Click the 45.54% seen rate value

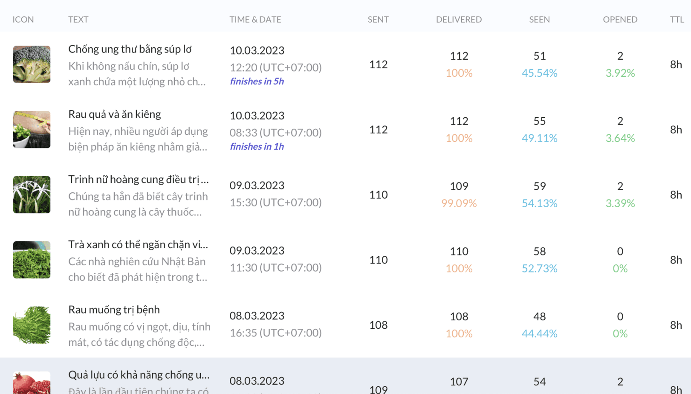[x=539, y=73]
